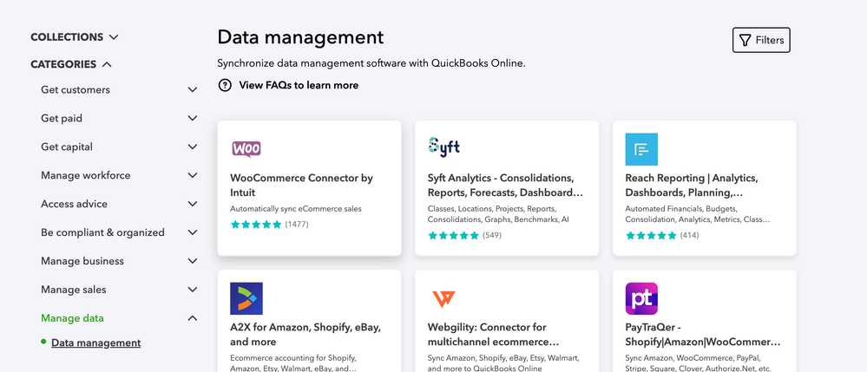Screen dimensions: 867x372
Task: Click the Syft Analytics star rating
Action: (x=453, y=236)
